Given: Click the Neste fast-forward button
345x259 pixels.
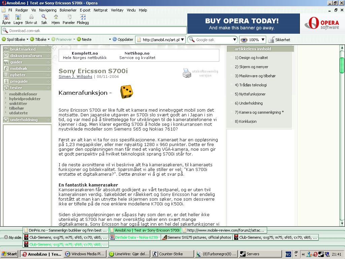Looking at the screenshot, I should click(x=84, y=39).
